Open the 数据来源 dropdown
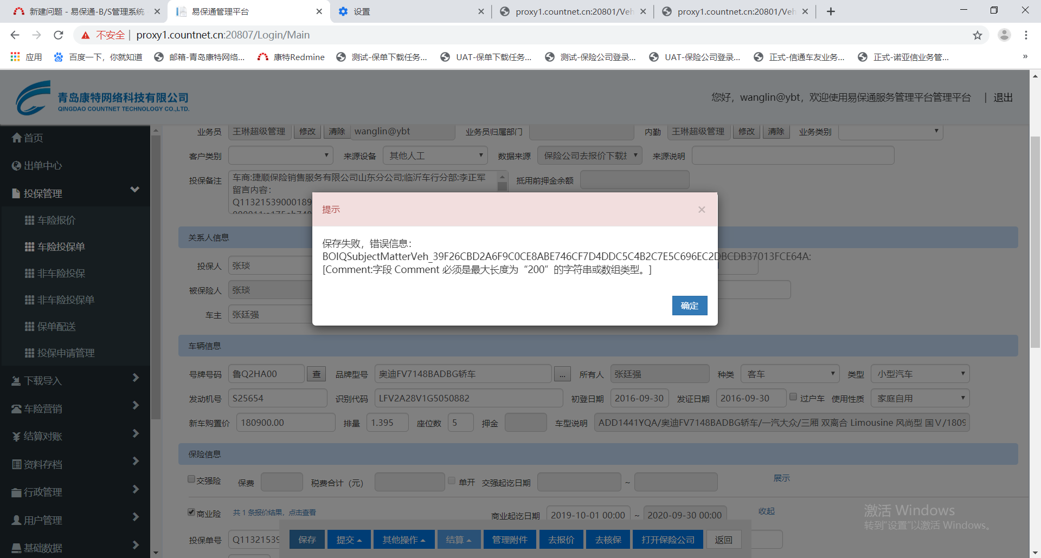This screenshot has height=558, width=1041. pos(590,155)
